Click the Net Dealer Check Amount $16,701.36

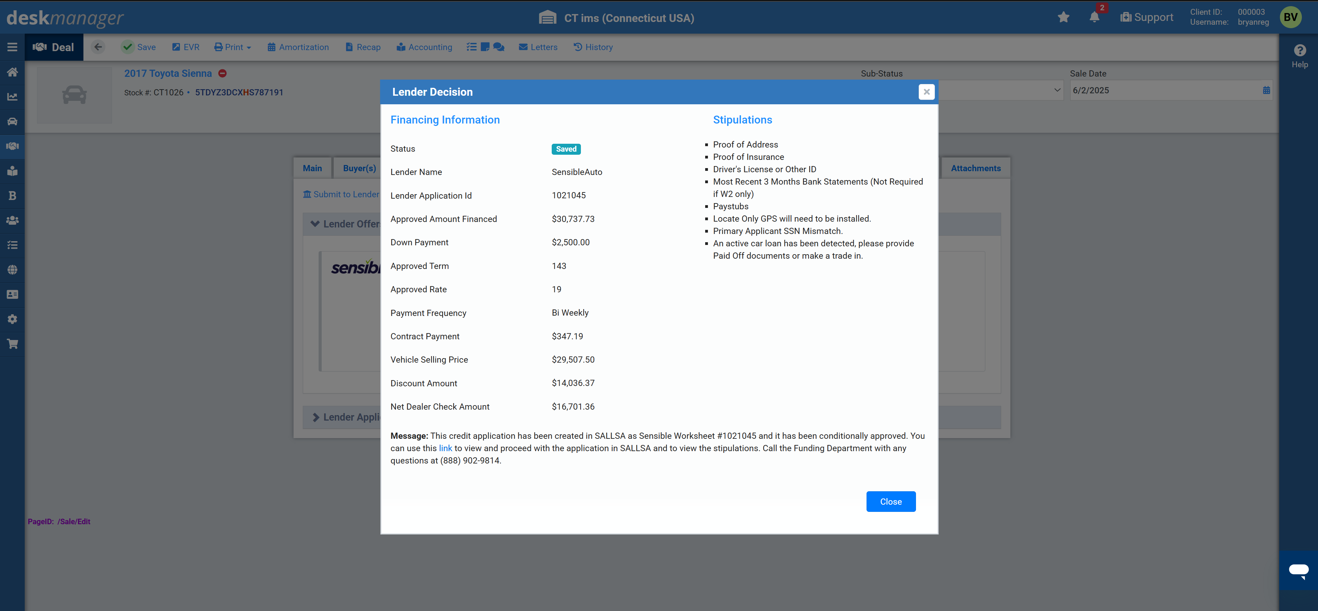(573, 407)
